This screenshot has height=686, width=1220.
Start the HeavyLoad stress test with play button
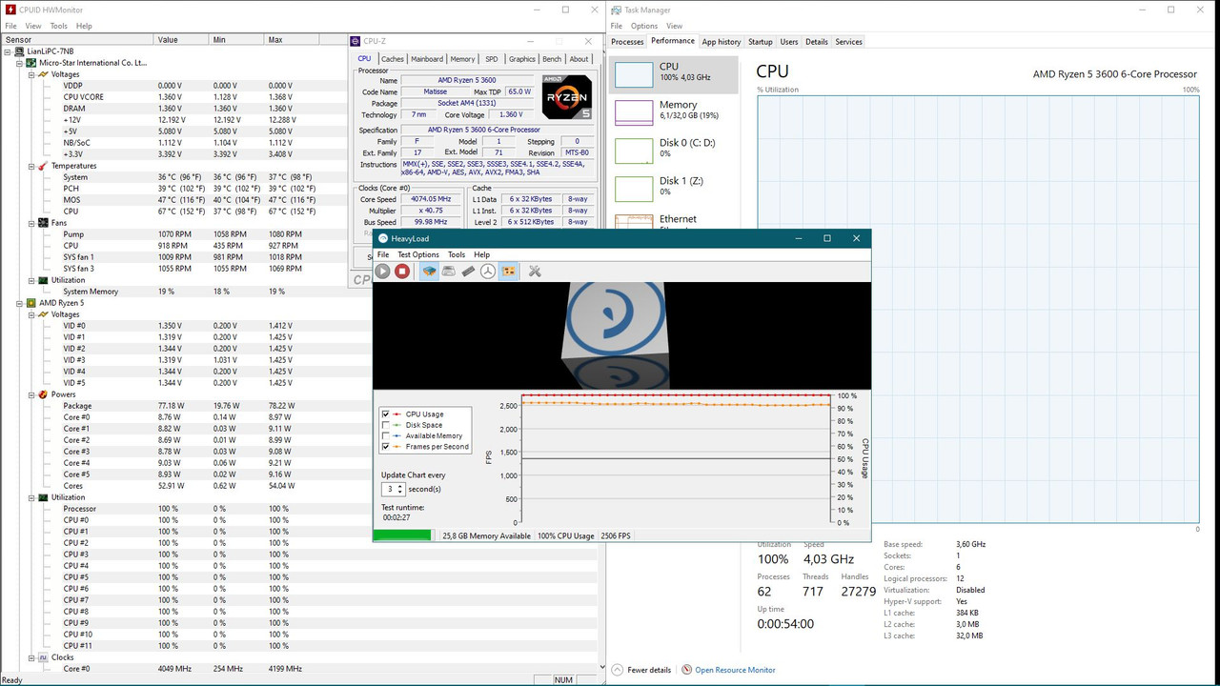382,272
